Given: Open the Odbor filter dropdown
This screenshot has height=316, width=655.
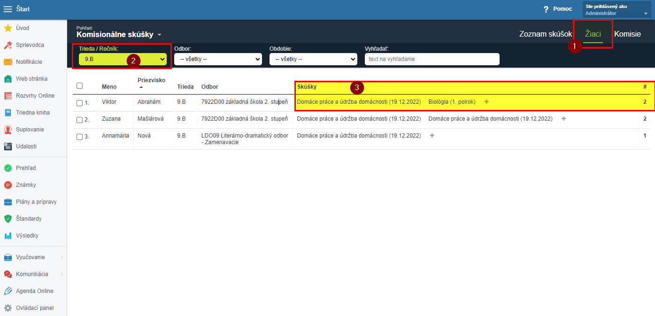Looking at the screenshot, I should 217,59.
